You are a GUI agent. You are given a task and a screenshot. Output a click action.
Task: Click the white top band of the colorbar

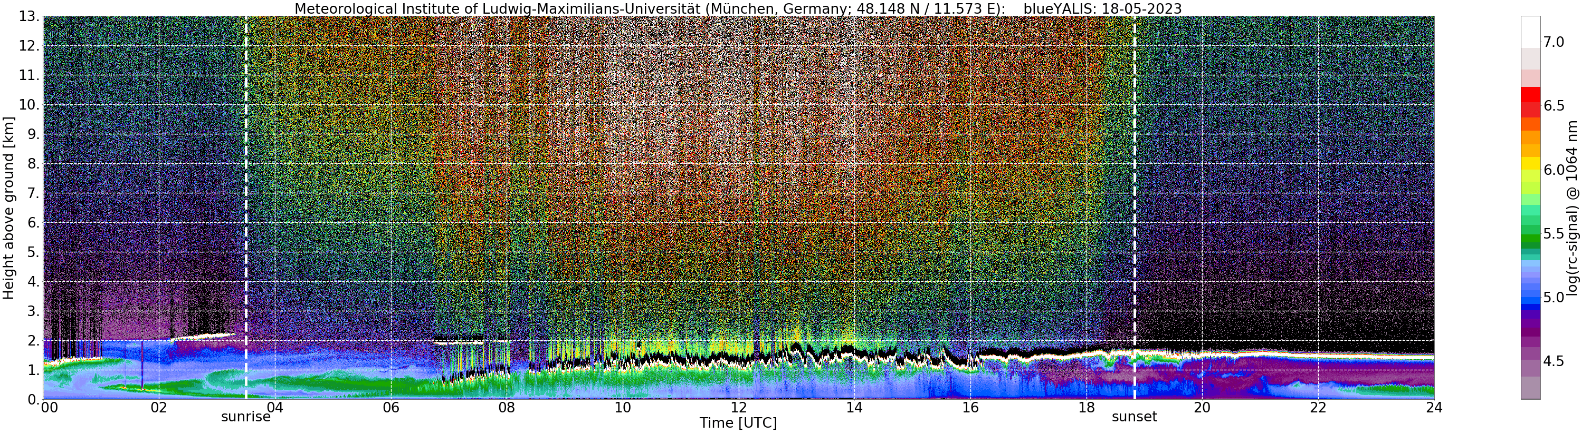pos(1530,32)
